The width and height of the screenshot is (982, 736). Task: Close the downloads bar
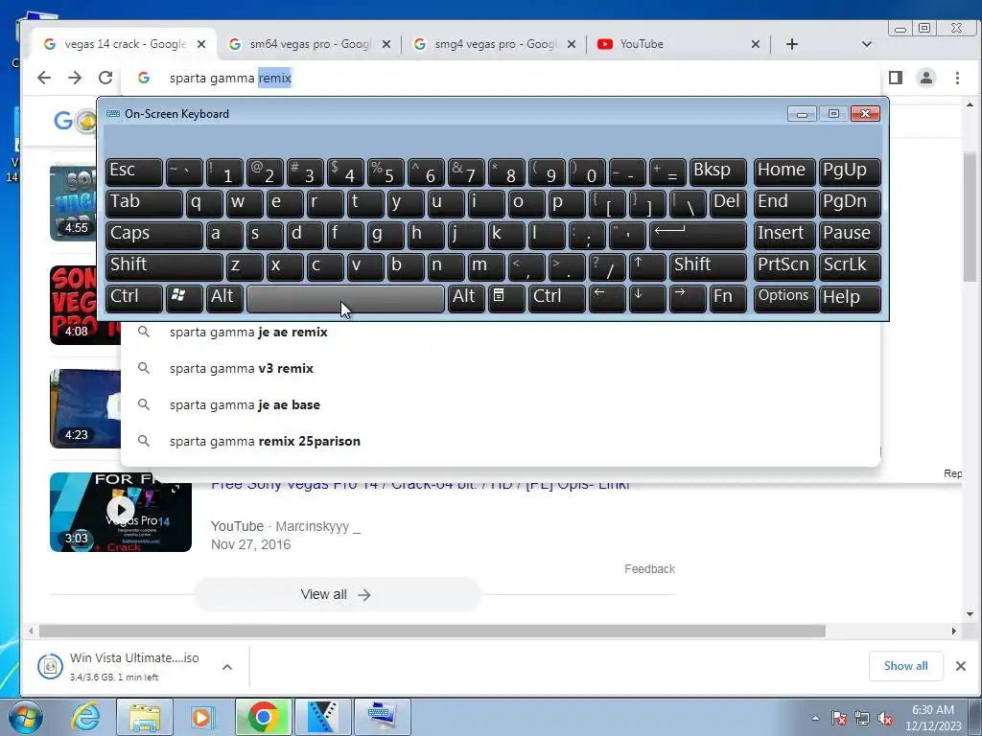[x=961, y=666]
